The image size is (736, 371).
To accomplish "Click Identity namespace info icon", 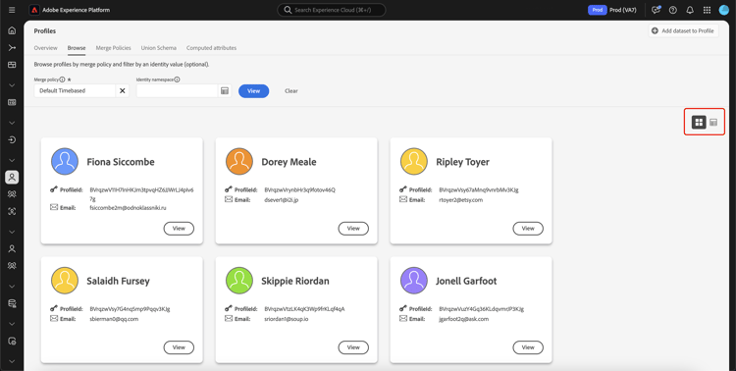I will pos(178,79).
